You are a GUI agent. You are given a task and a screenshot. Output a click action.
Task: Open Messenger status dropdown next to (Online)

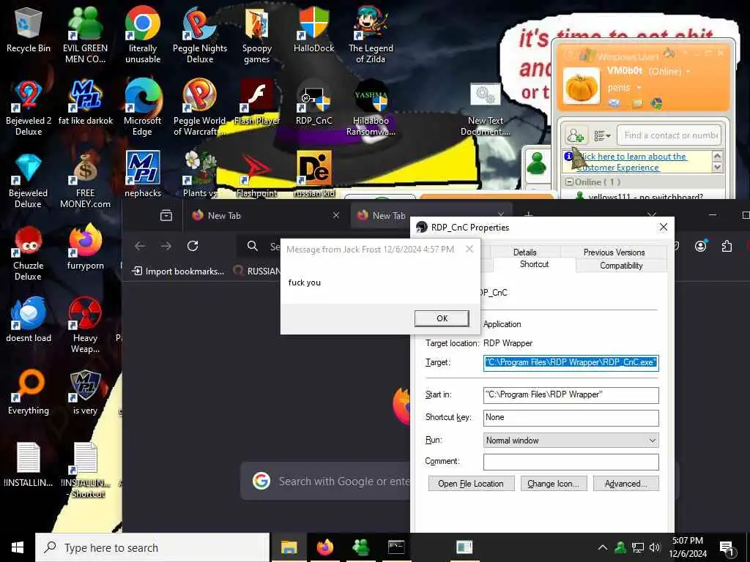pyautogui.click(x=688, y=71)
